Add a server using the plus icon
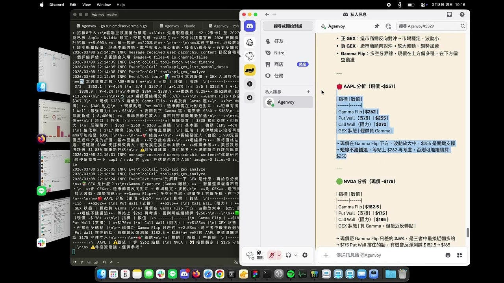Viewport: 504px width, 283px height. (x=250, y=84)
